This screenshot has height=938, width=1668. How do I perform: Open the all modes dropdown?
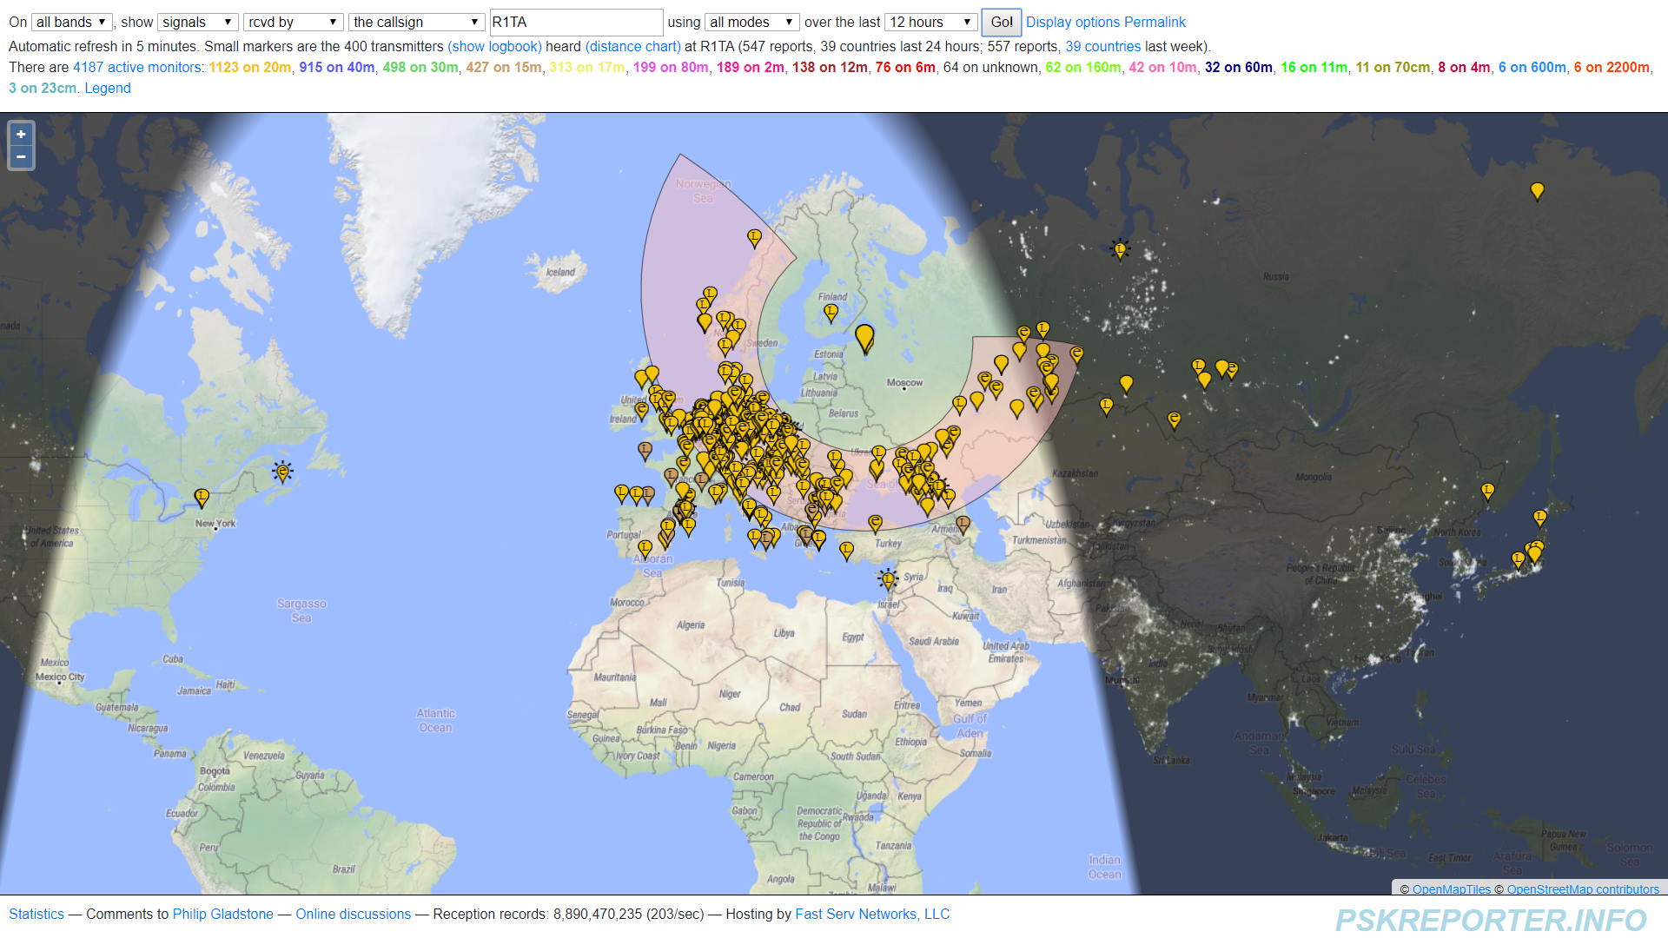751,22
